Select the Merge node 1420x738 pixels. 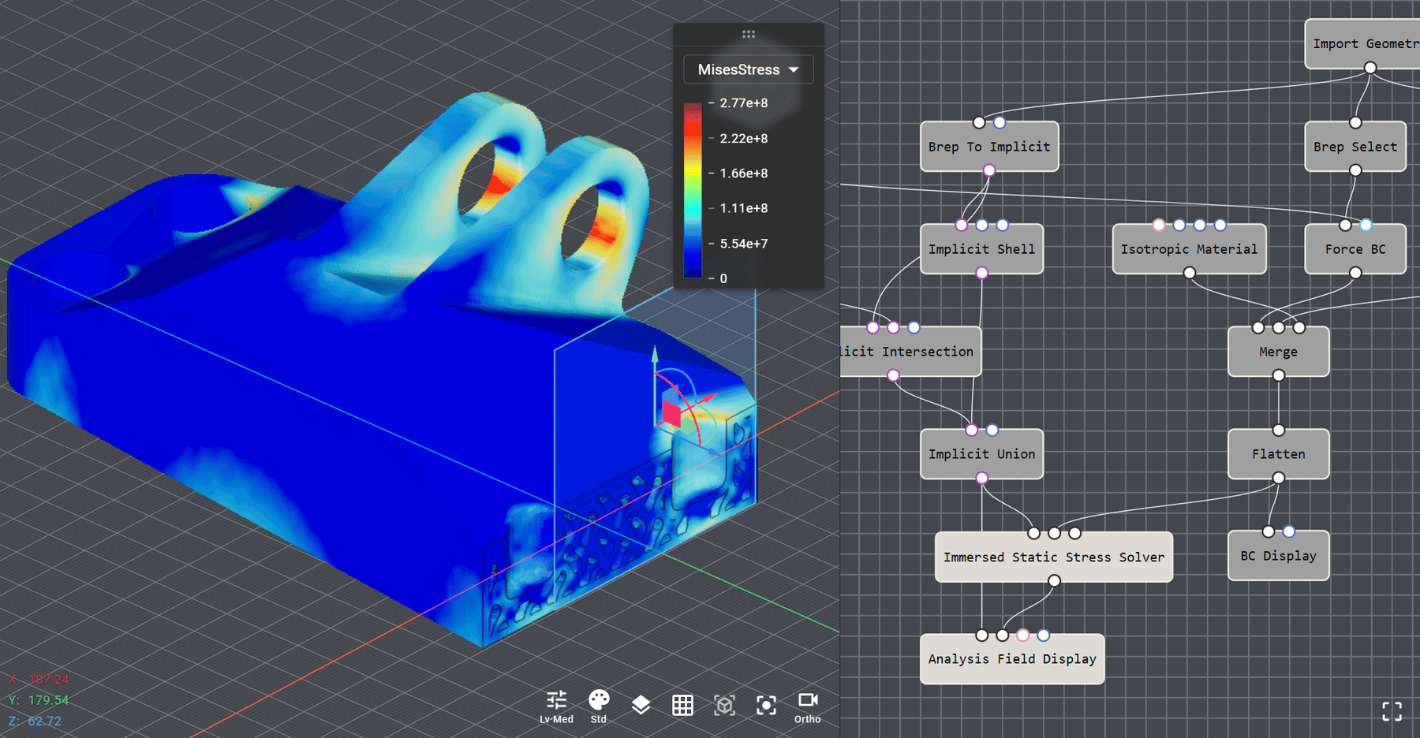click(x=1278, y=352)
